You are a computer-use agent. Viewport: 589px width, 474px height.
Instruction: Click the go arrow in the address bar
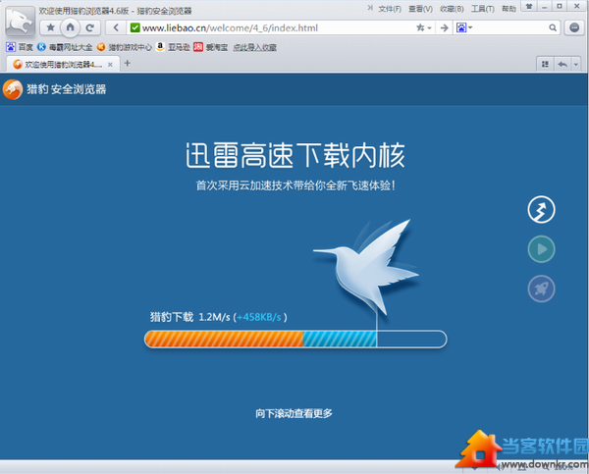click(444, 27)
